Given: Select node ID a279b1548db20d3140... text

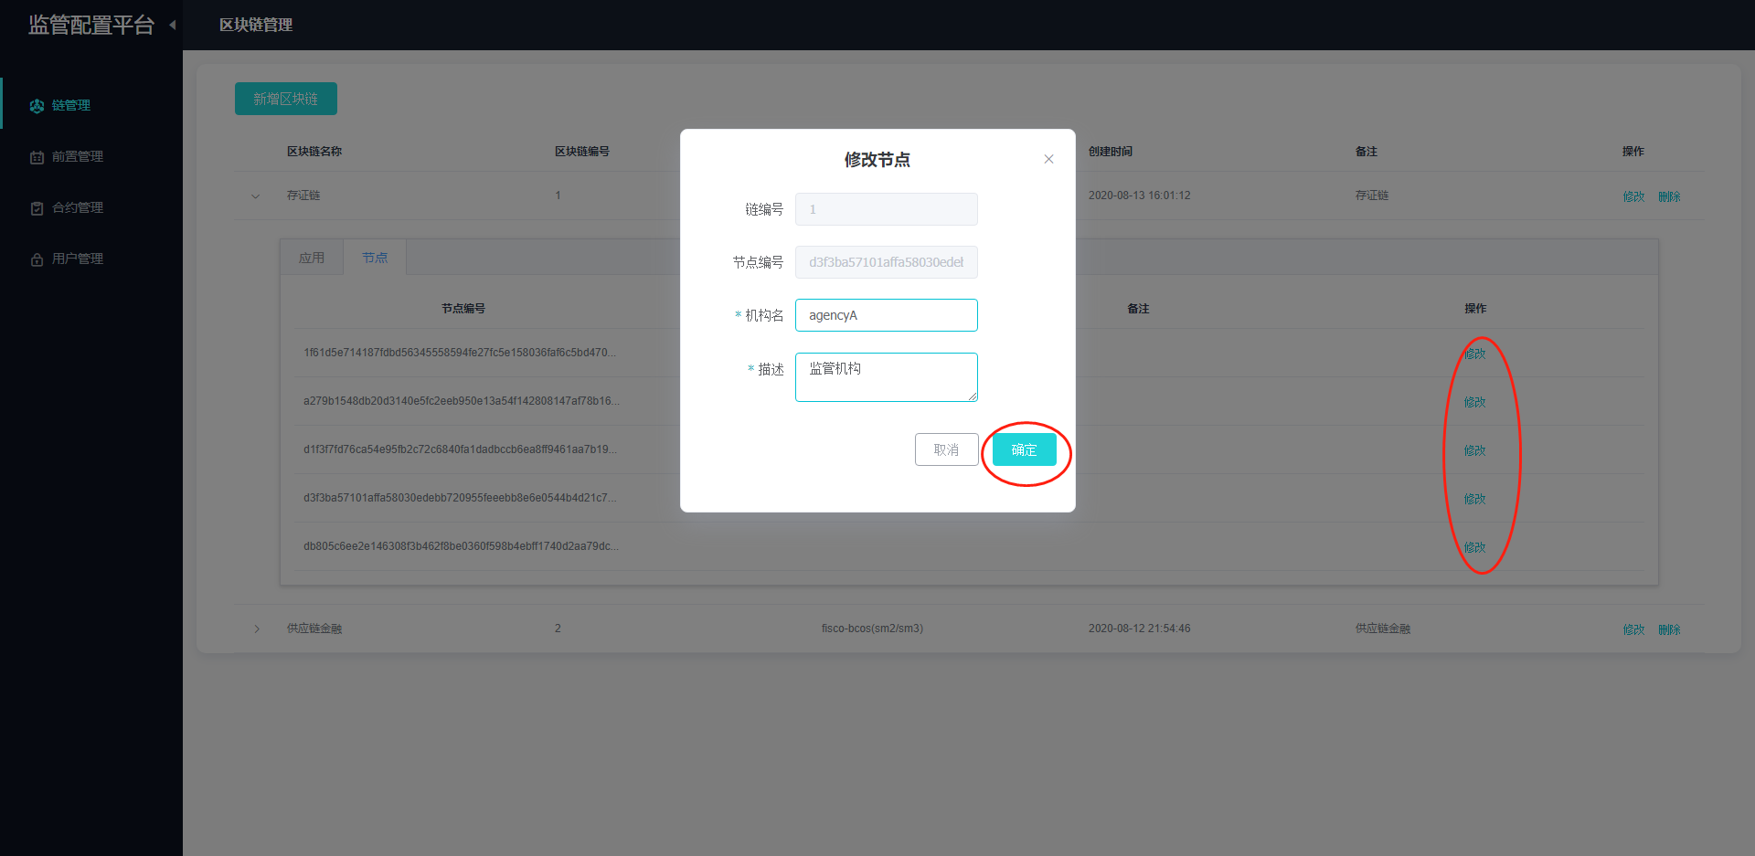Looking at the screenshot, I should coord(462,401).
